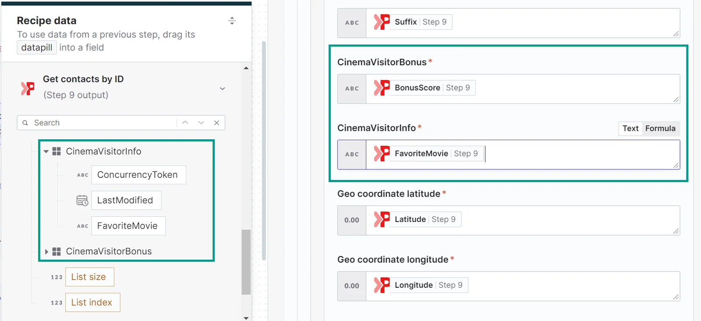
Task: Click the search magnifier icon
Action: 25,123
